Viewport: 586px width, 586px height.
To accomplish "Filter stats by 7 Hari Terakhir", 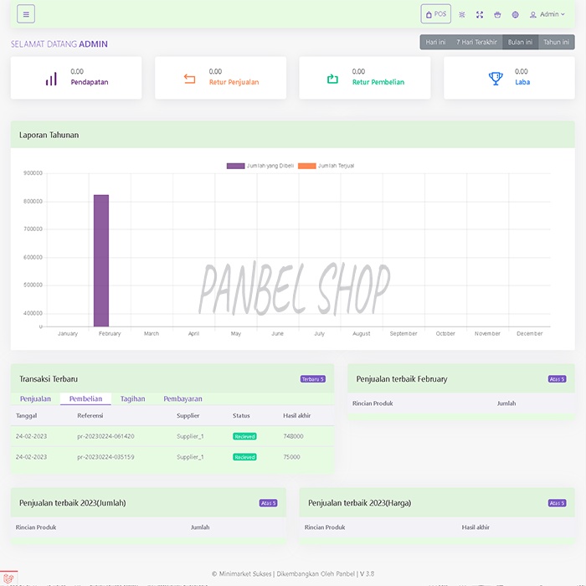I will tap(476, 42).
